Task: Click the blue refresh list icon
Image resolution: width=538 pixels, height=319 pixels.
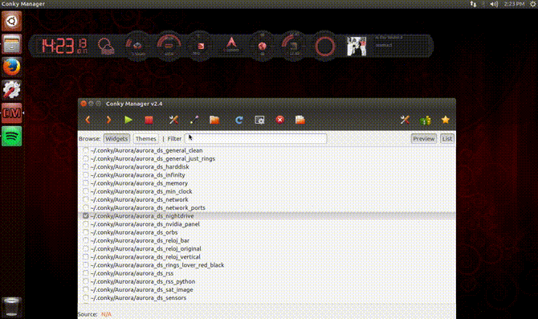Action: [x=238, y=120]
